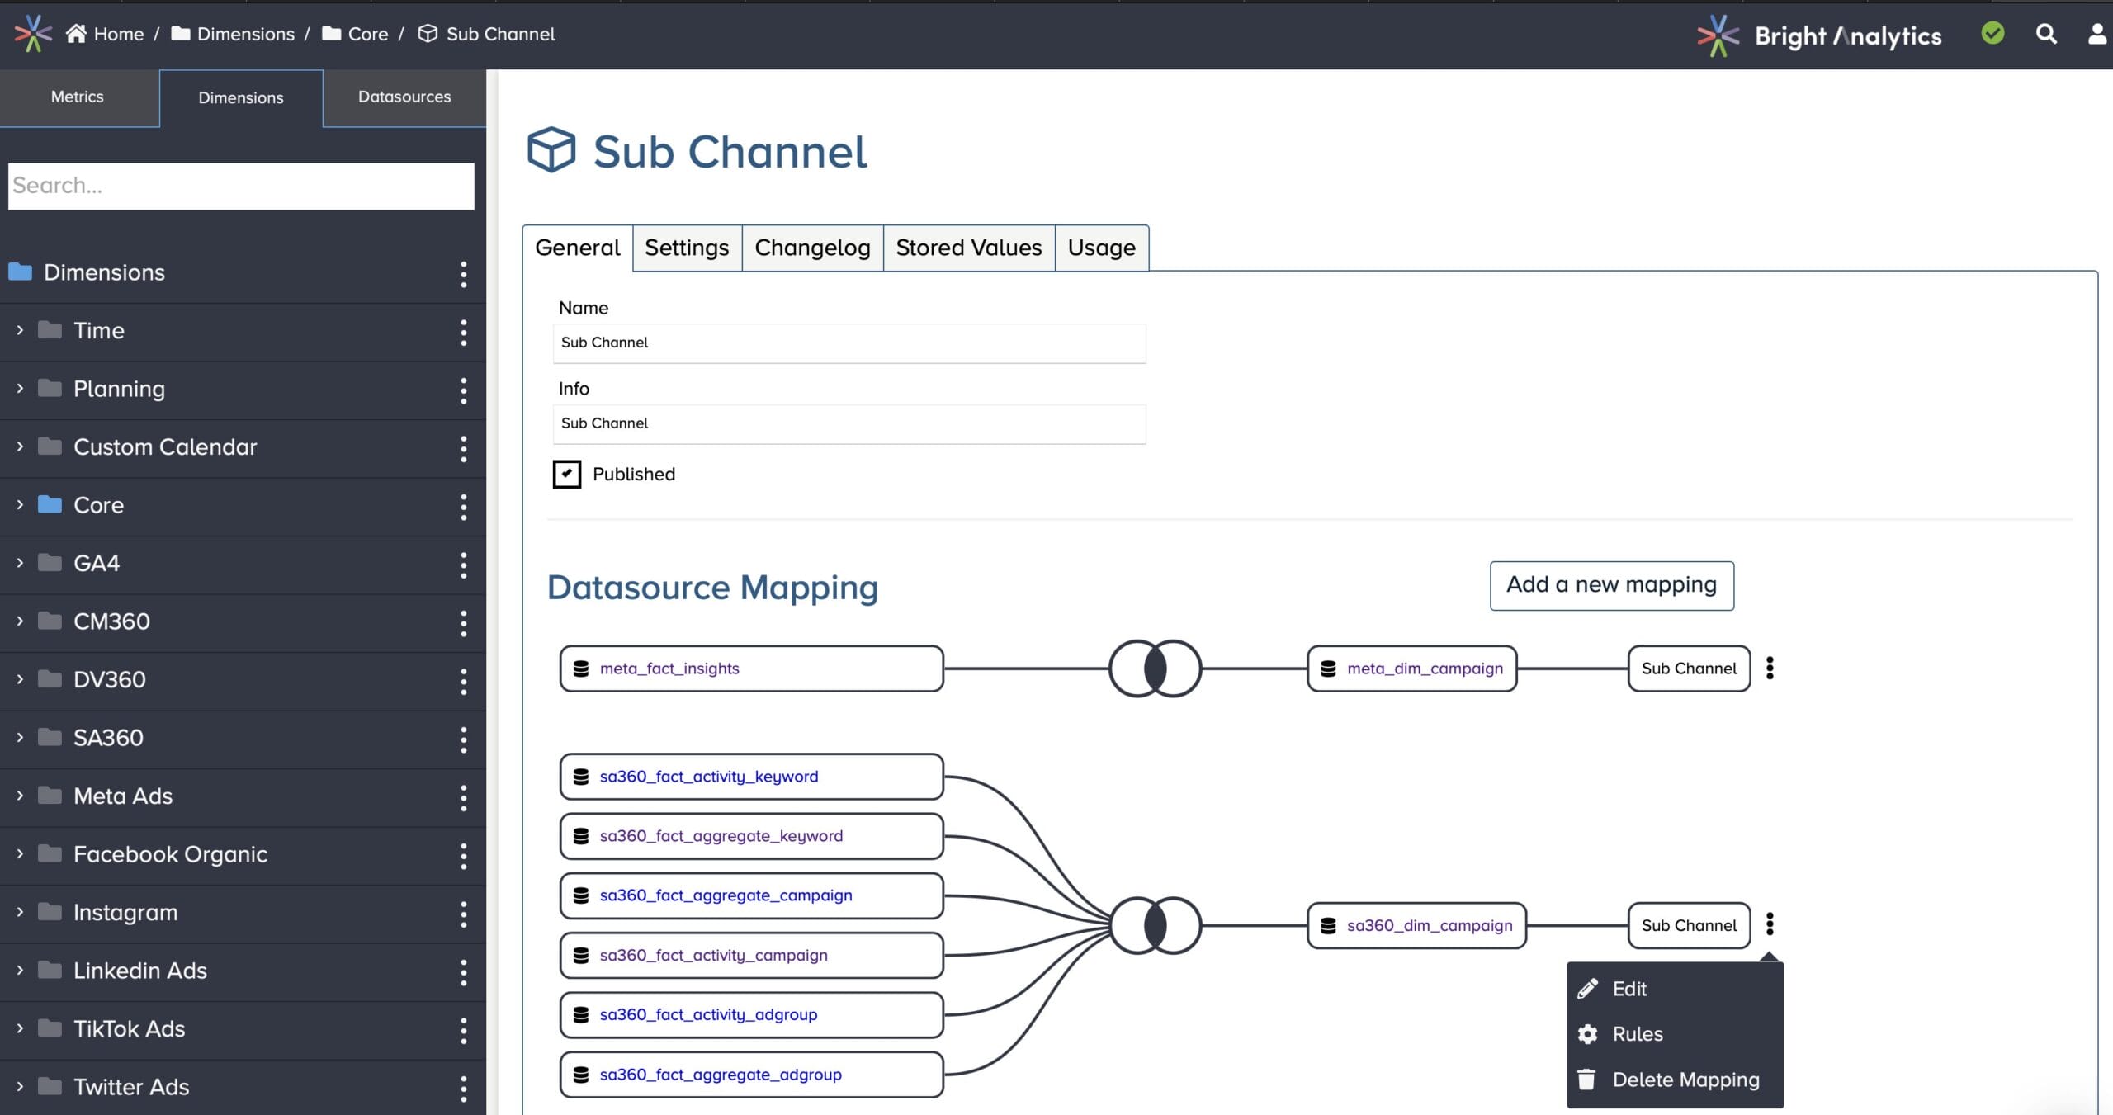This screenshot has height=1115, width=2113.
Task: Click inside the sidebar Search field
Action: click(241, 186)
